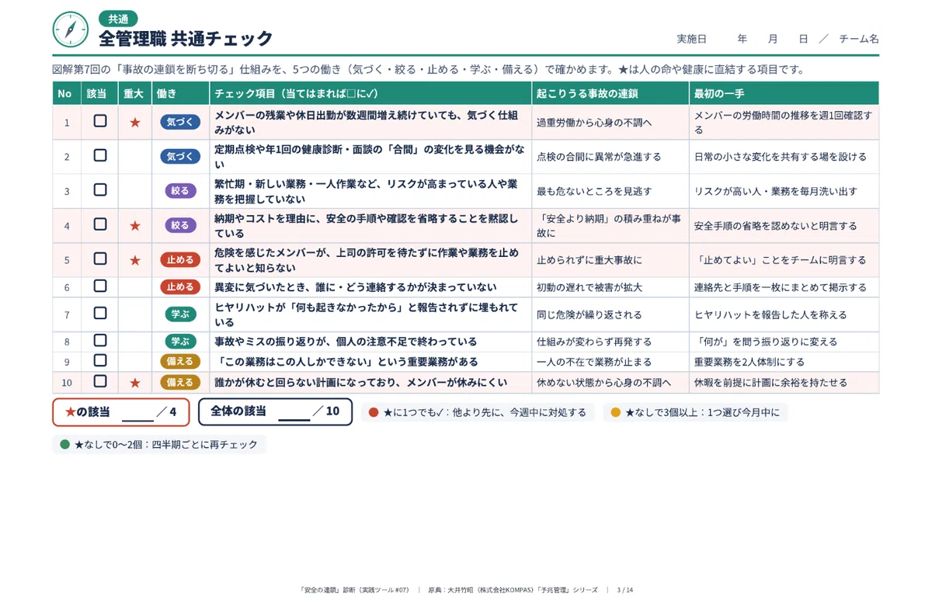The image size is (932, 604).
Task: Tick the checkbox in row 2
Action: (100, 155)
